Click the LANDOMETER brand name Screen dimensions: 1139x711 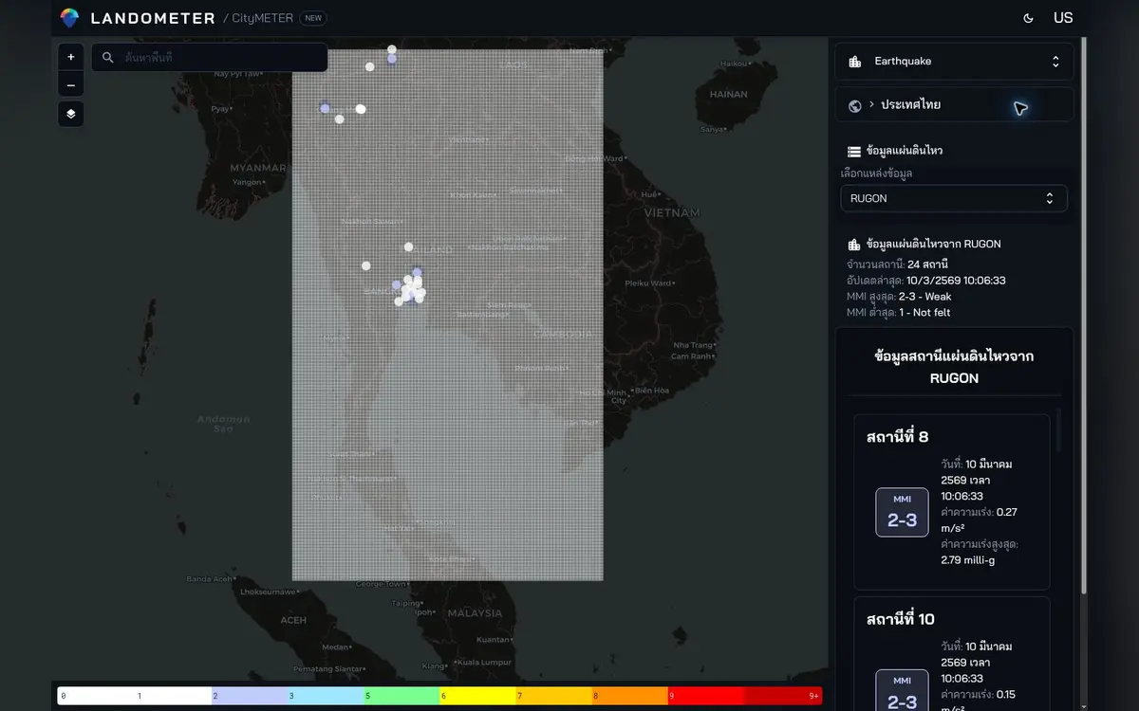[x=153, y=18]
